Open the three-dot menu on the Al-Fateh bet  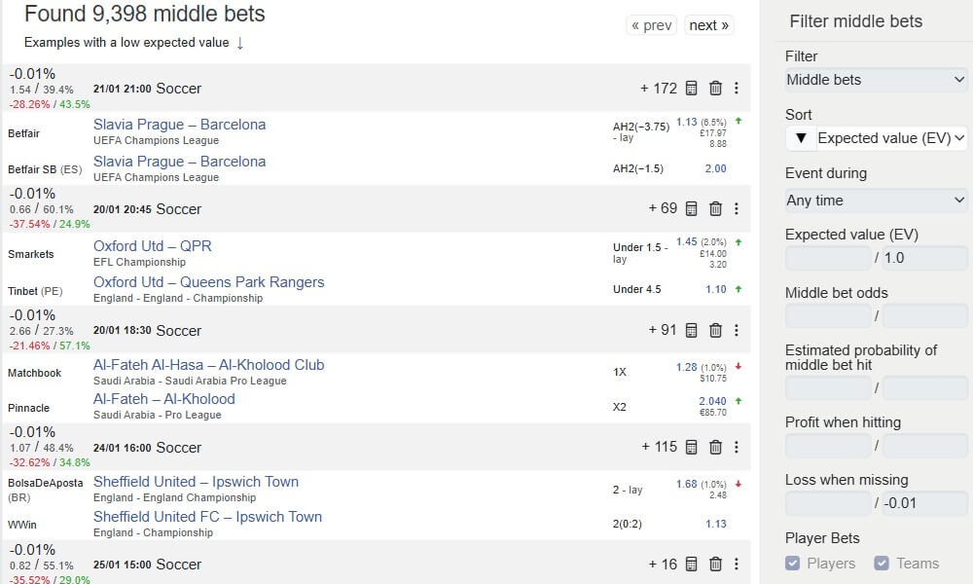[x=738, y=330]
